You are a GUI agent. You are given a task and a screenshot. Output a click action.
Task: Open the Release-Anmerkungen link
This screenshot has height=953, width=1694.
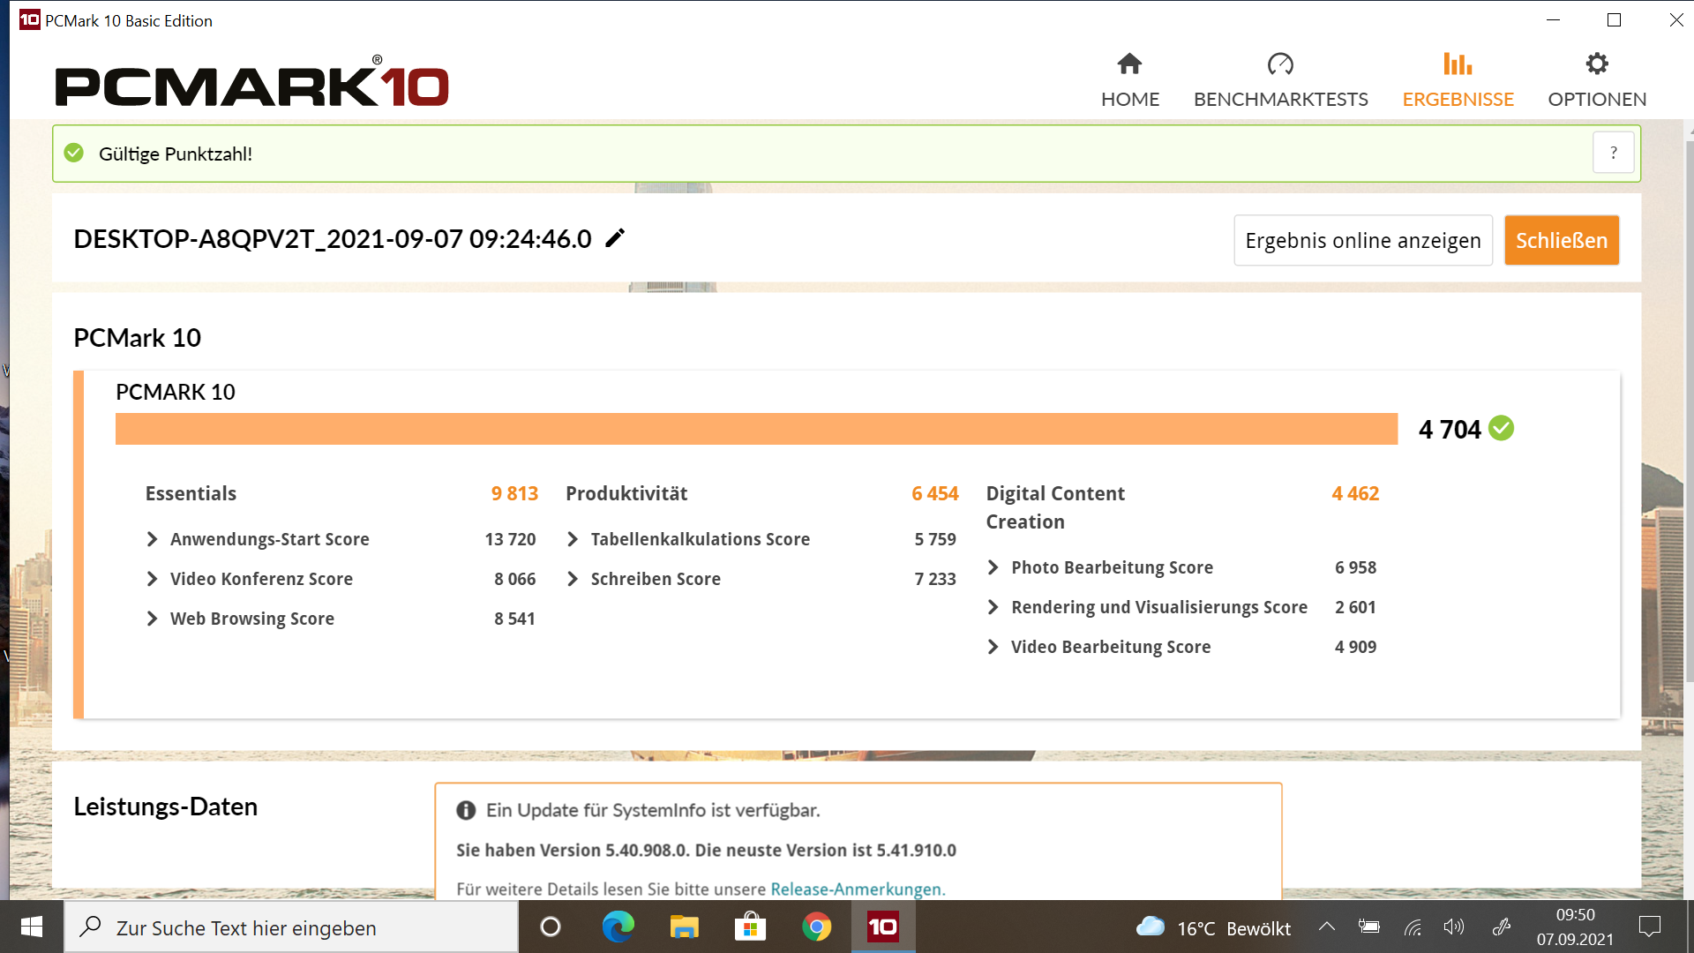point(857,889)
